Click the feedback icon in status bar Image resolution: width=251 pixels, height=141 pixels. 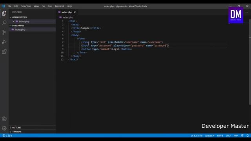coord(242,136)
